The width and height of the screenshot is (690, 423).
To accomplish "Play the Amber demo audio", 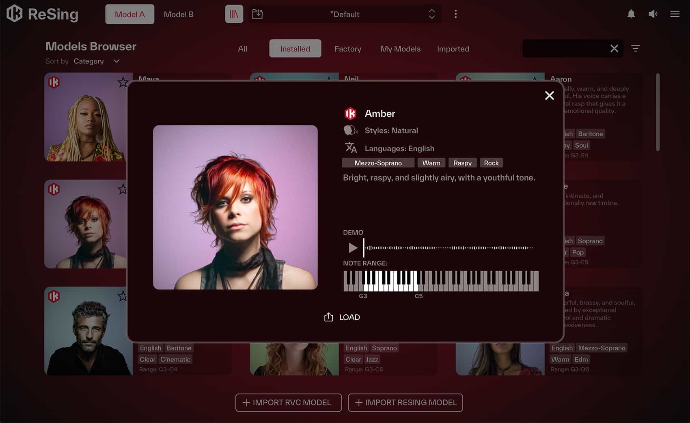I will [x=353, y=247].
